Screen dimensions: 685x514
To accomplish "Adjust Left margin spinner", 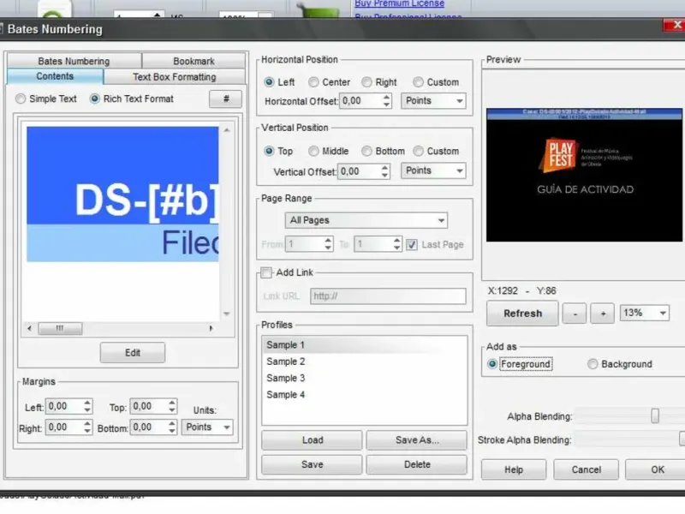I will (87, 406).
